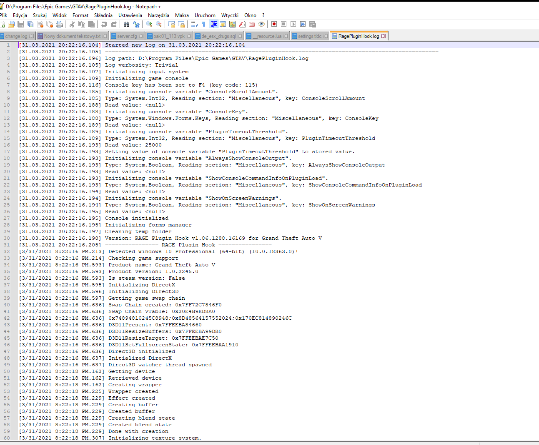This screenshot has height=445, width=539.
Task: Open Folder as Workspace panel
Action: pyautogui.click(x=252, y=24)
